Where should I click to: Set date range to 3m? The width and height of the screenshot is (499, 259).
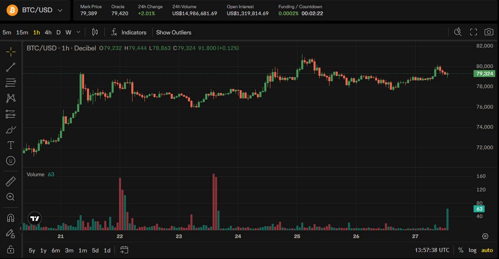(x=69, y=250)
